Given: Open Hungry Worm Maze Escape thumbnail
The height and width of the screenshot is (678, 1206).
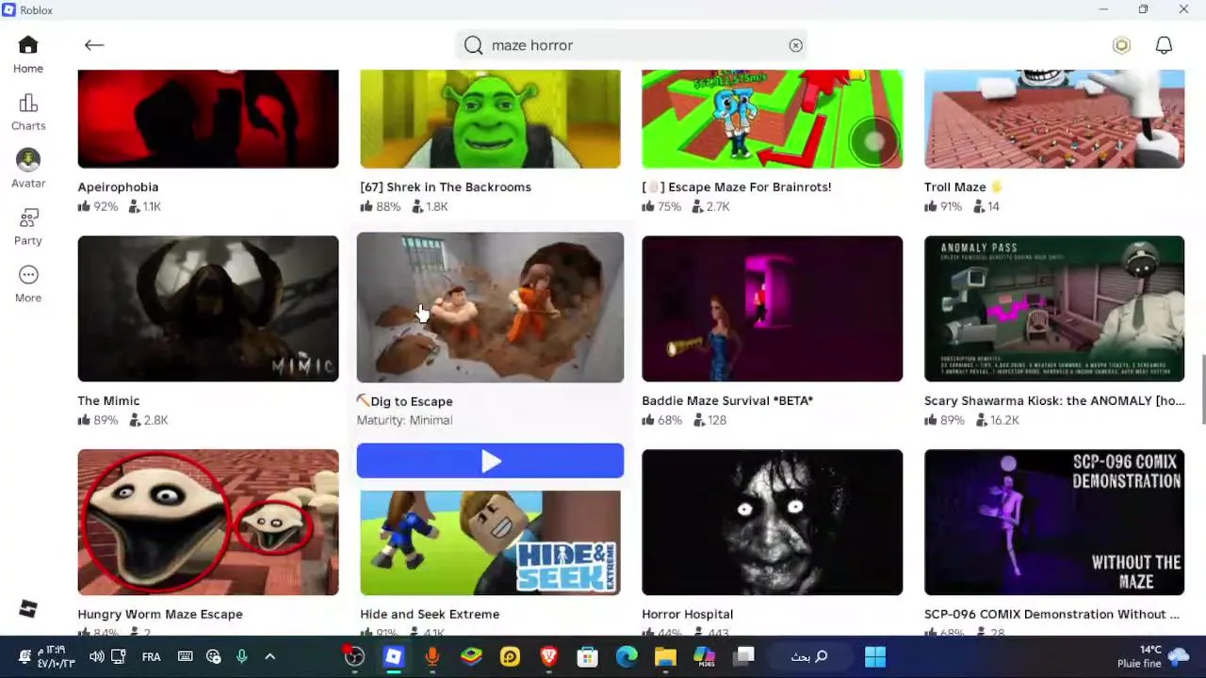Looking at the screenshot, I should (208, 522).
